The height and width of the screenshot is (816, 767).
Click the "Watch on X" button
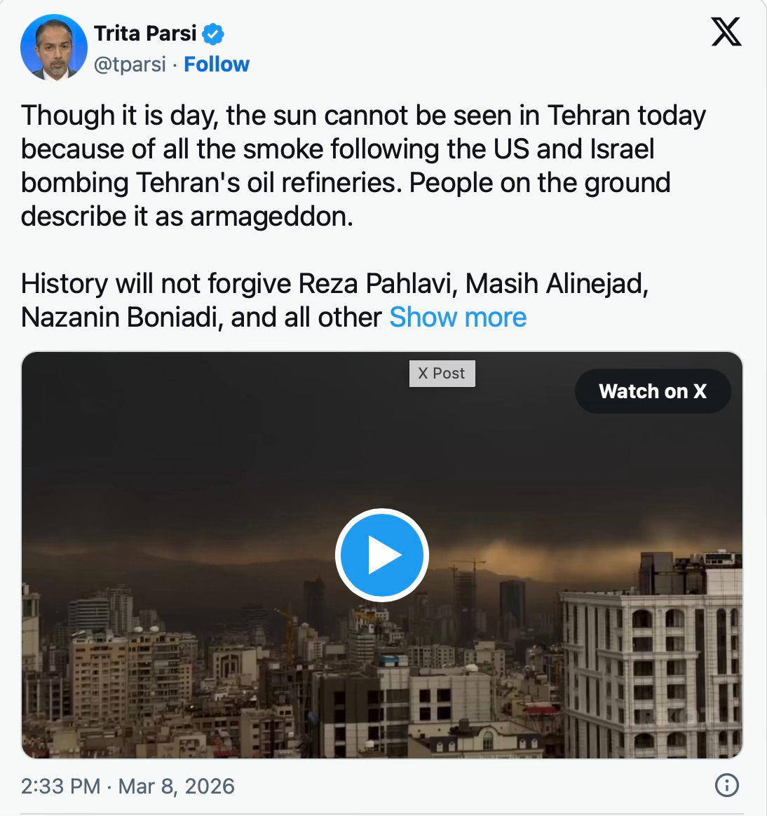(x=652, y=391)
